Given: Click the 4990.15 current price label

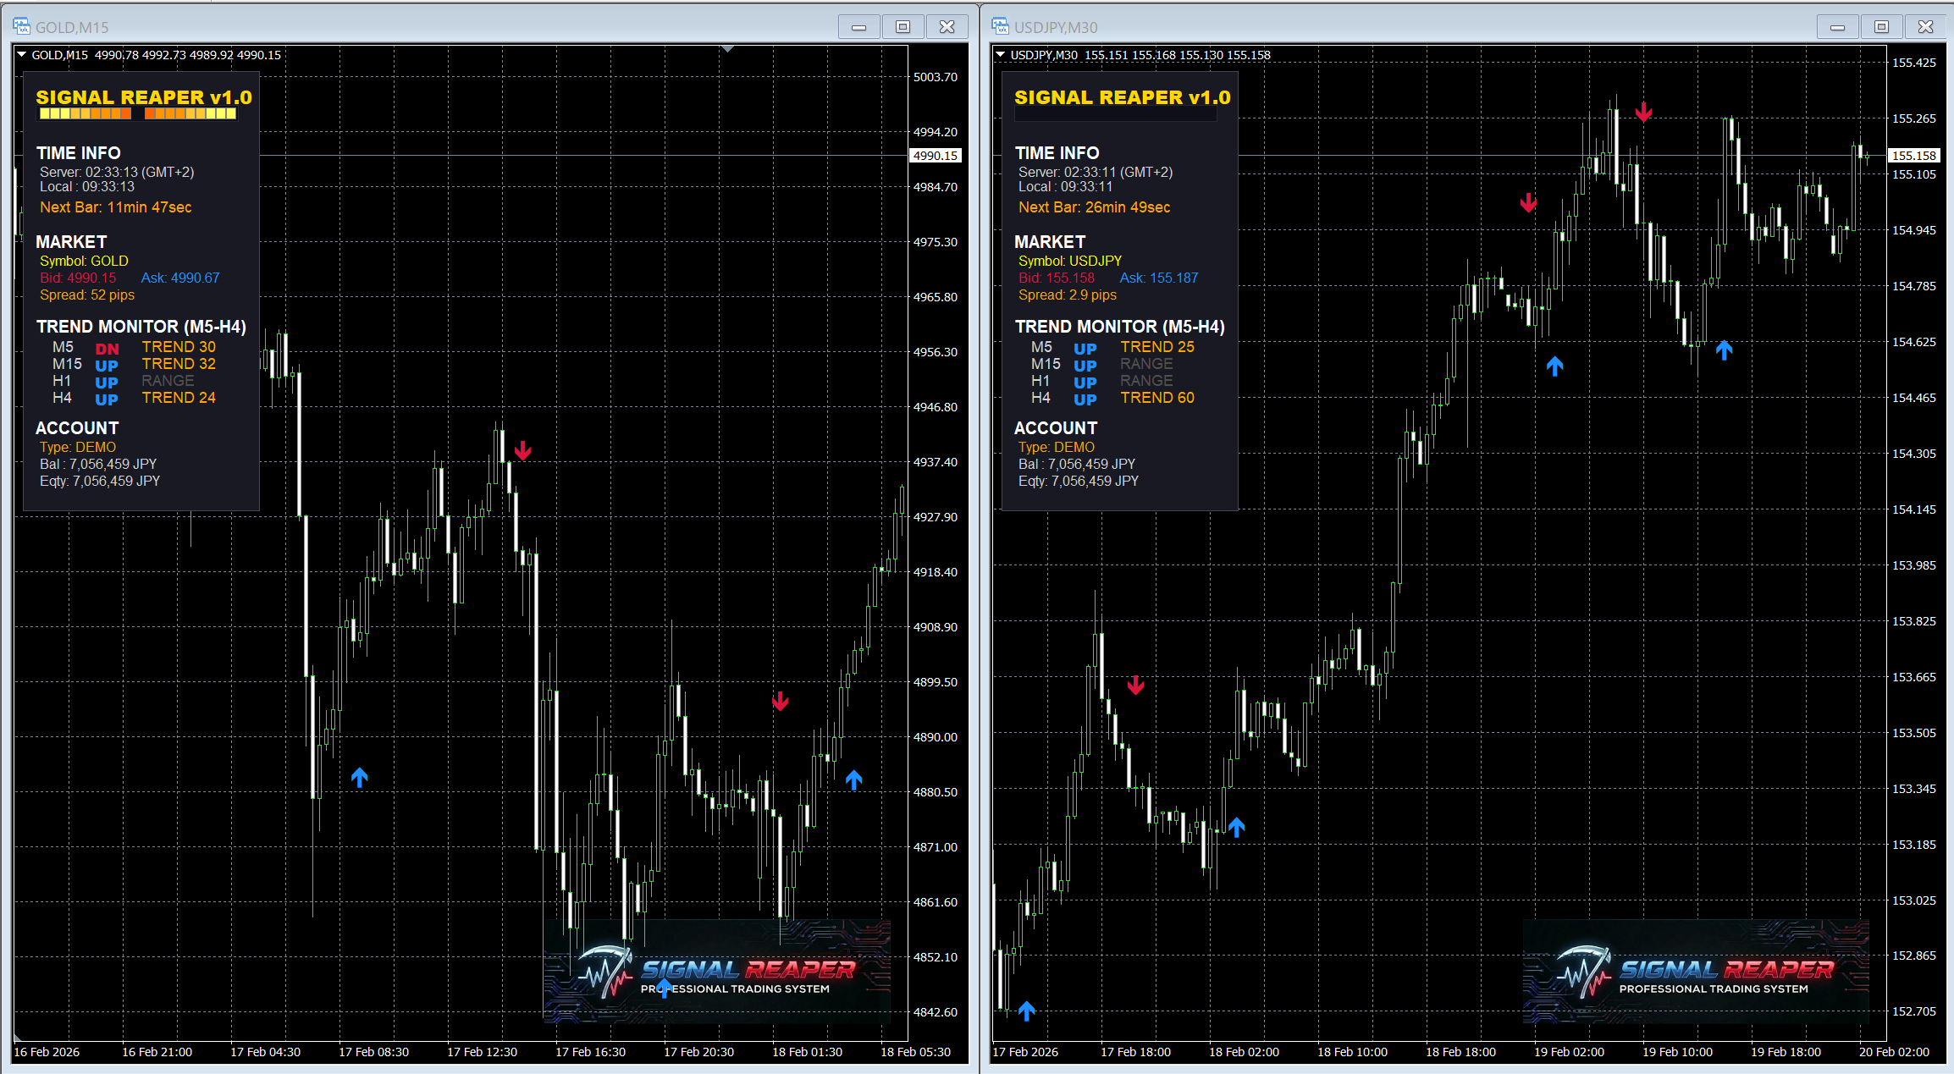Looking at the screenshot, I should click(936, 156).
